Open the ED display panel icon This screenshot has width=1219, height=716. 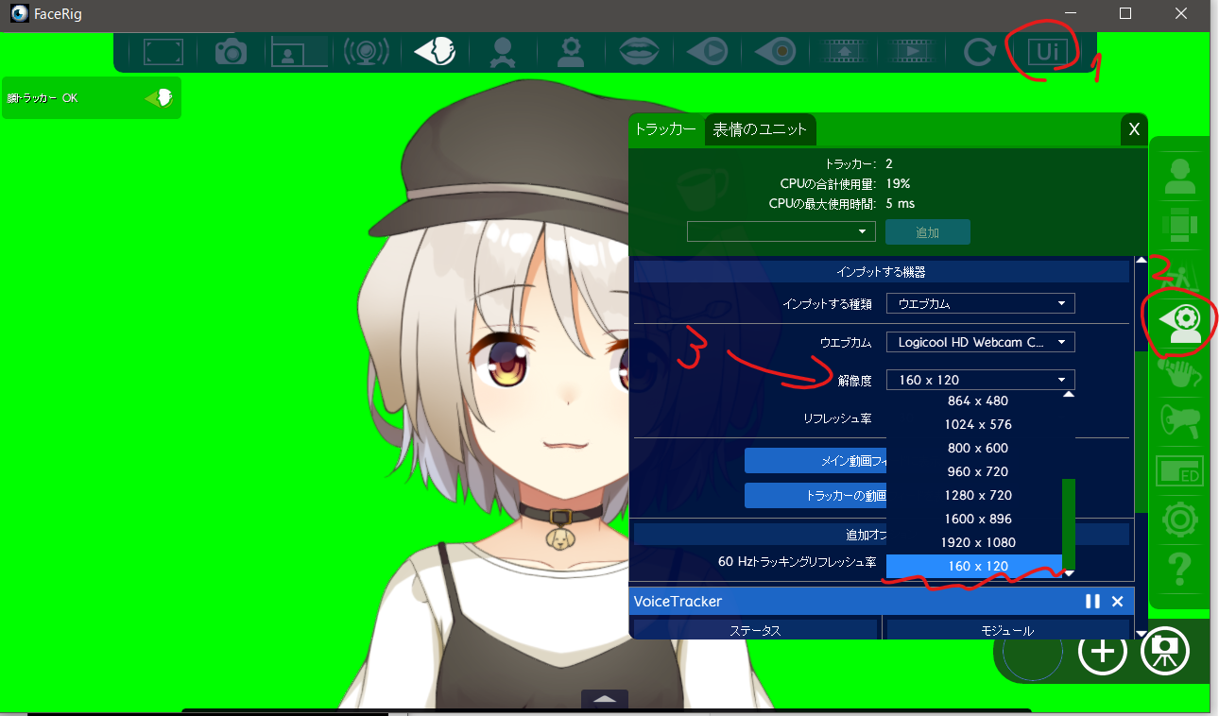point(1179,470)
